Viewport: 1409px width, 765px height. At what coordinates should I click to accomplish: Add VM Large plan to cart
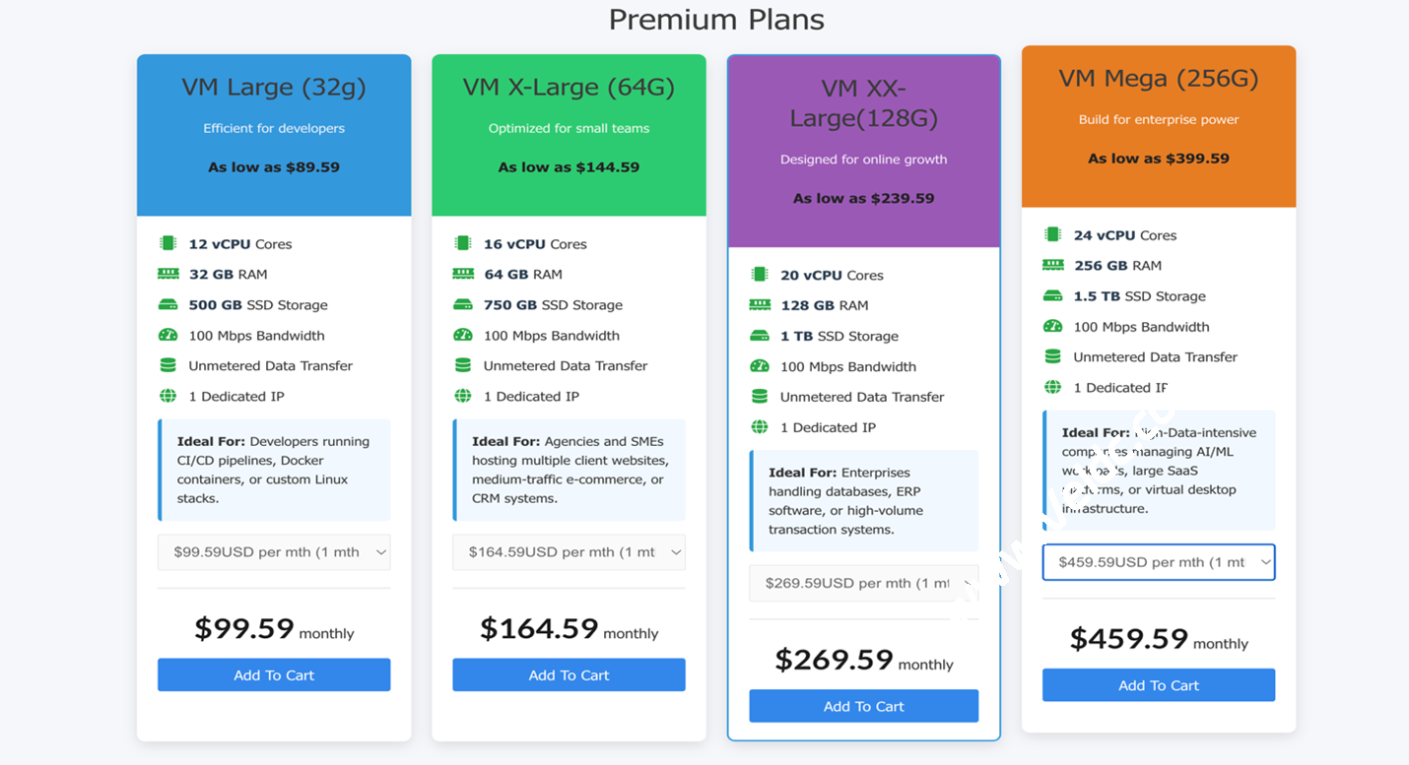(x=274, y=675)
